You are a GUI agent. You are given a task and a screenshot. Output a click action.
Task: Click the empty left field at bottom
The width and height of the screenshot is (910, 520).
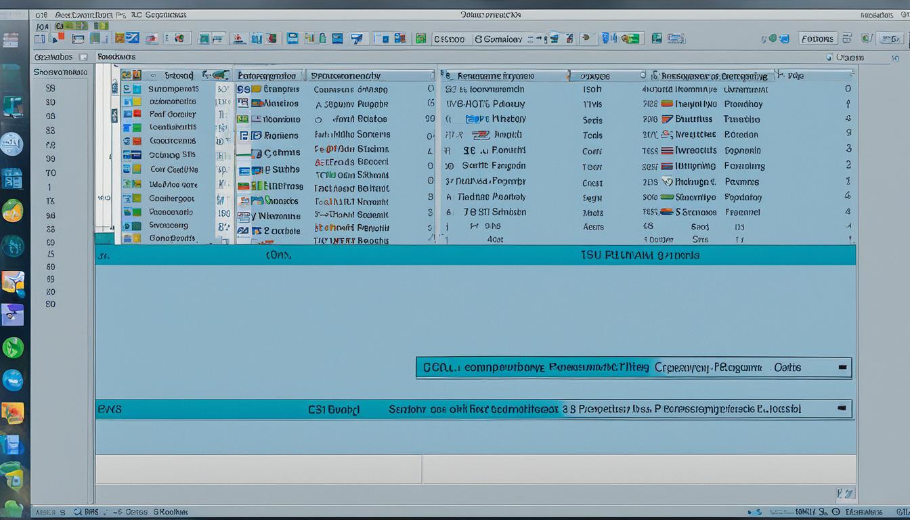click(258, 469)
